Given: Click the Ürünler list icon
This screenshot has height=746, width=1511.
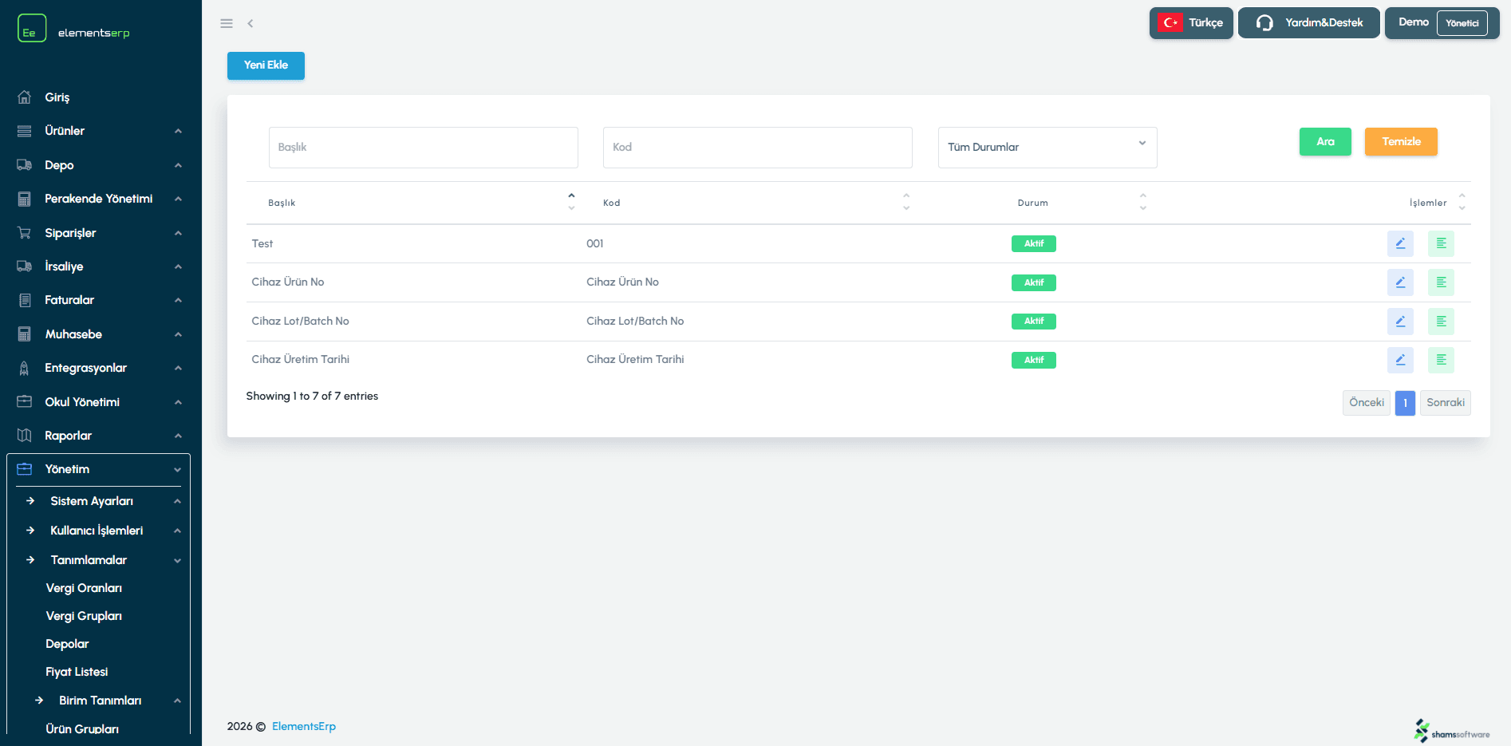Looking at the screenshot, I should point(25,131).
